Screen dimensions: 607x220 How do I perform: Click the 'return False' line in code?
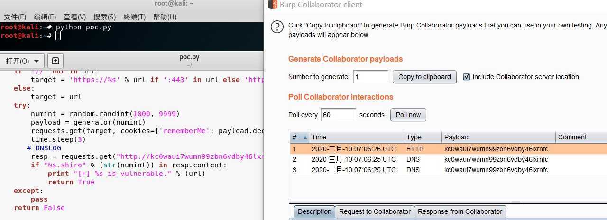click(39, 208)
